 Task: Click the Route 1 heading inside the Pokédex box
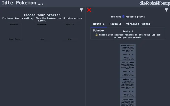pyautogui.click(x=128, y=32)
